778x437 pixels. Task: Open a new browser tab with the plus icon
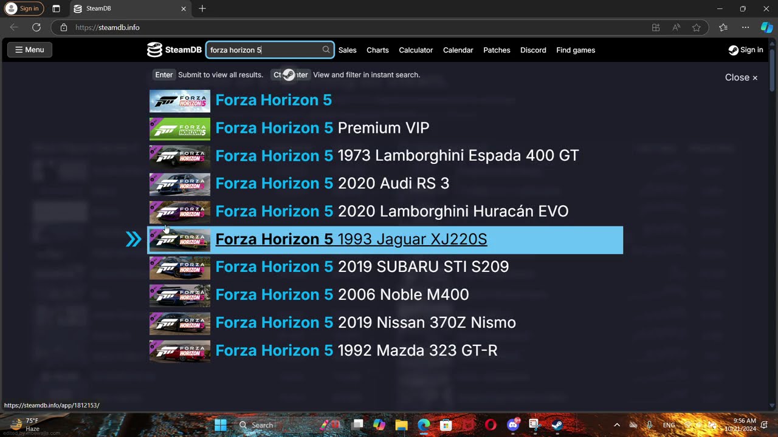[x=202, y=8]
